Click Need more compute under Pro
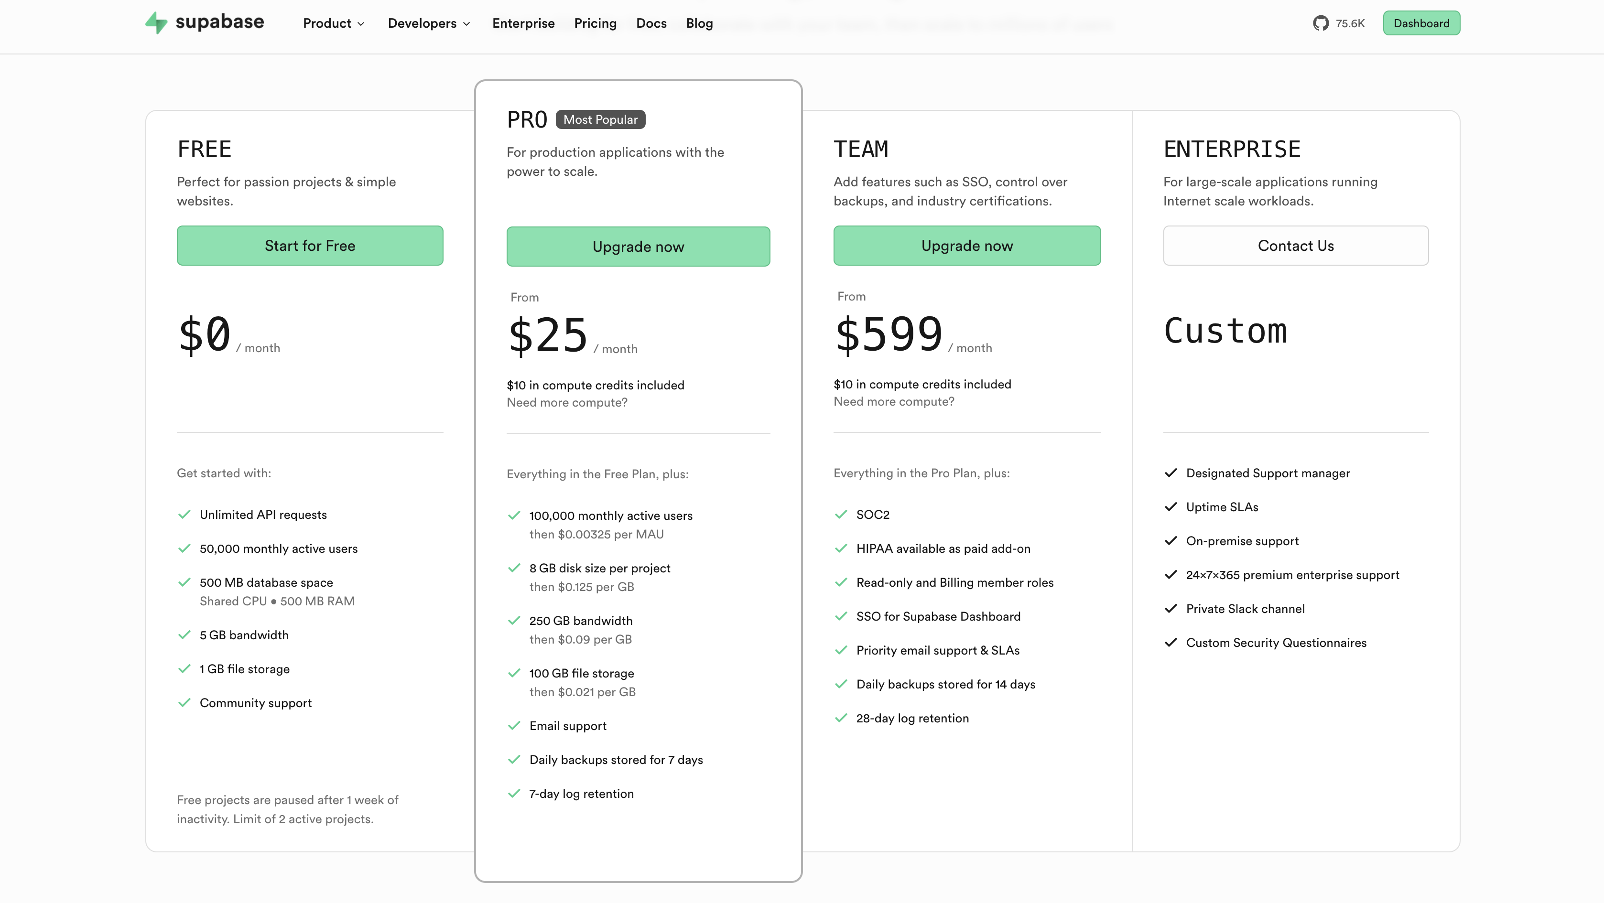Screen dimensions: 1604x903 (567, 402)
